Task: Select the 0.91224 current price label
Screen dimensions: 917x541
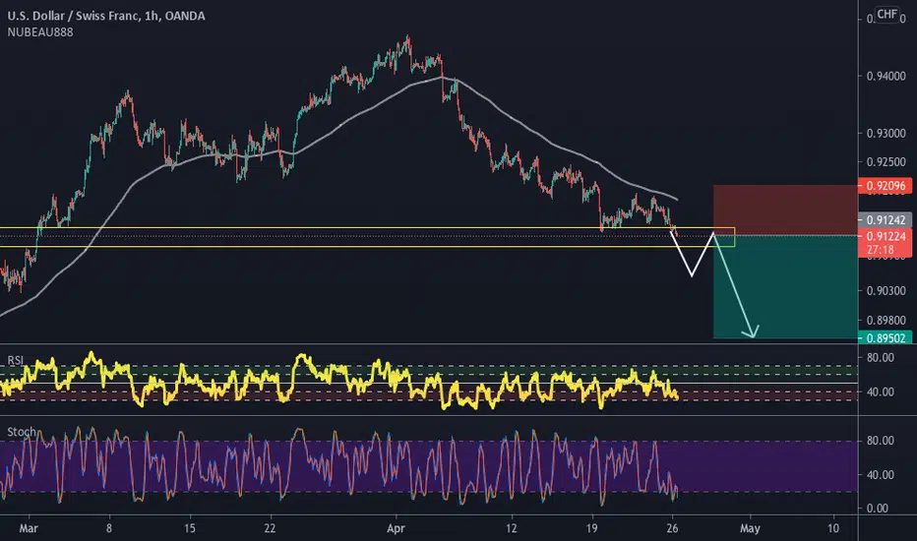Action: click(886, 236)
